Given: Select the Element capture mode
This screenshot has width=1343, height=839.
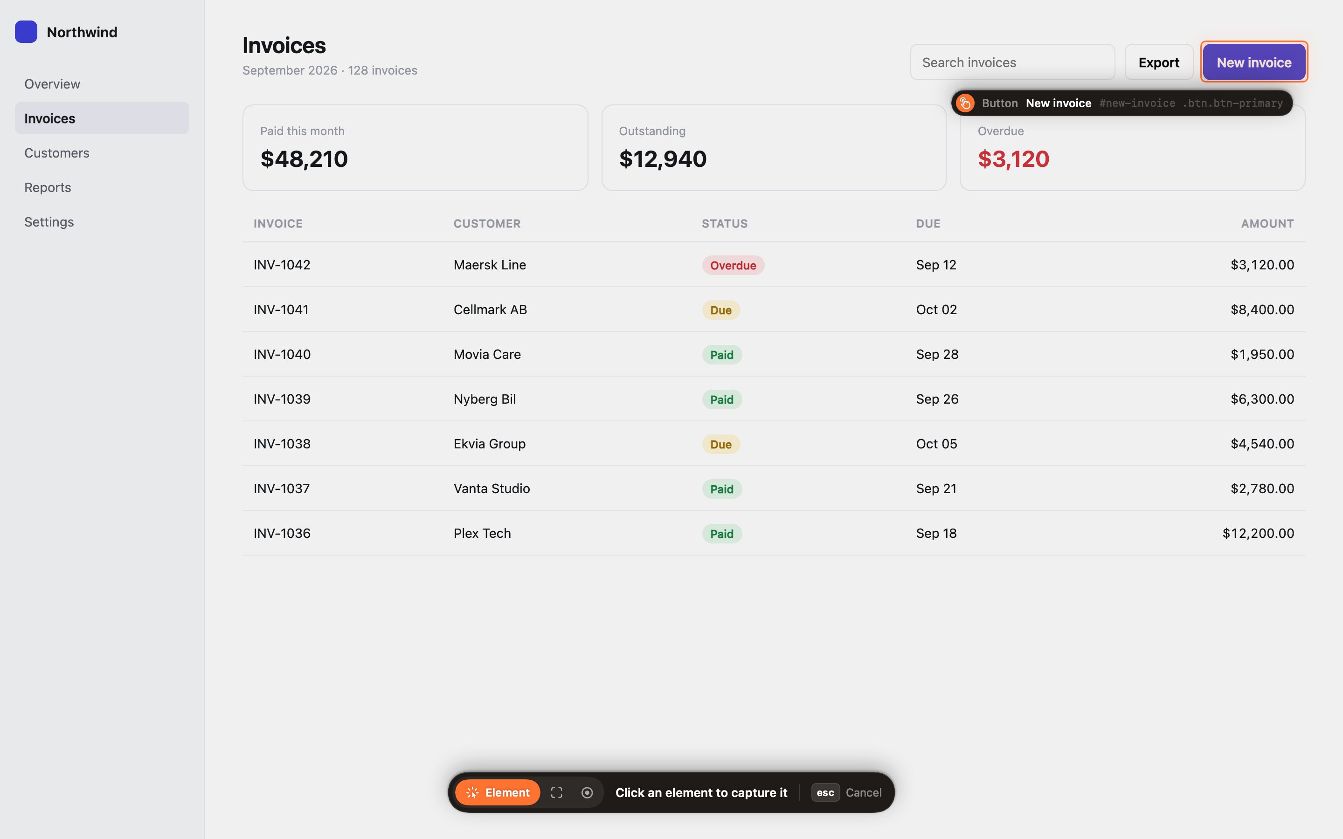Looking at the screenshot, I should coord(497,792).
